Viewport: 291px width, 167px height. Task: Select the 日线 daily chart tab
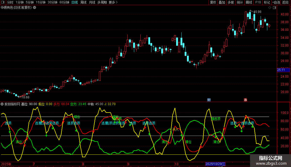[75, 2]
